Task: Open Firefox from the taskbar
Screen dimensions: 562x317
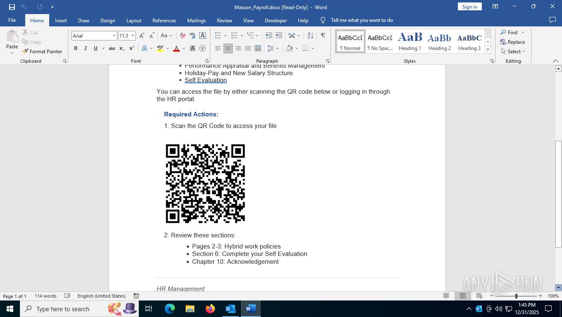Action: (x=210, y=309)
